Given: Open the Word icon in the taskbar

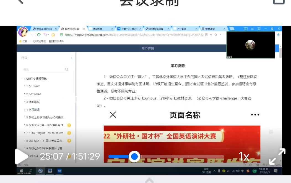Looking at the screenshot, I should (50, 171).
